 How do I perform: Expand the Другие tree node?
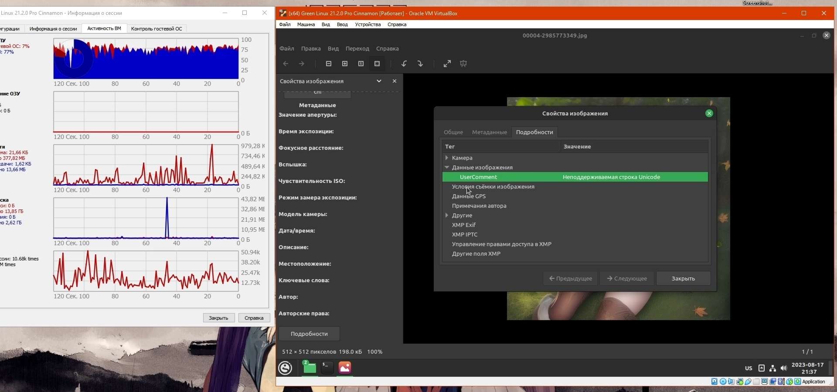(x=447, y=215)
